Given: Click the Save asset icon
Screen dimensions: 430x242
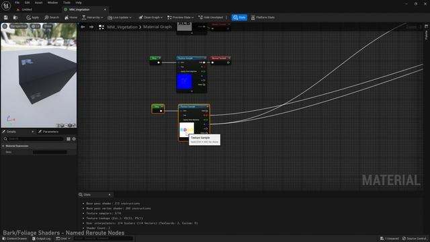Looking at the screenshot, I should tap(6, 17).
